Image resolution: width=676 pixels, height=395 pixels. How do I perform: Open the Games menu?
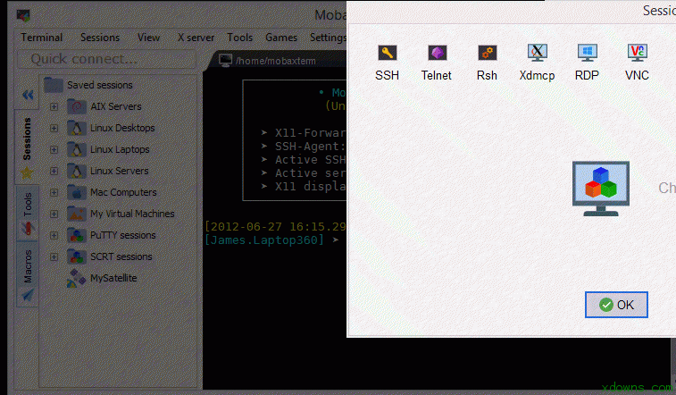pyautogui.click(x=281, y=38)
